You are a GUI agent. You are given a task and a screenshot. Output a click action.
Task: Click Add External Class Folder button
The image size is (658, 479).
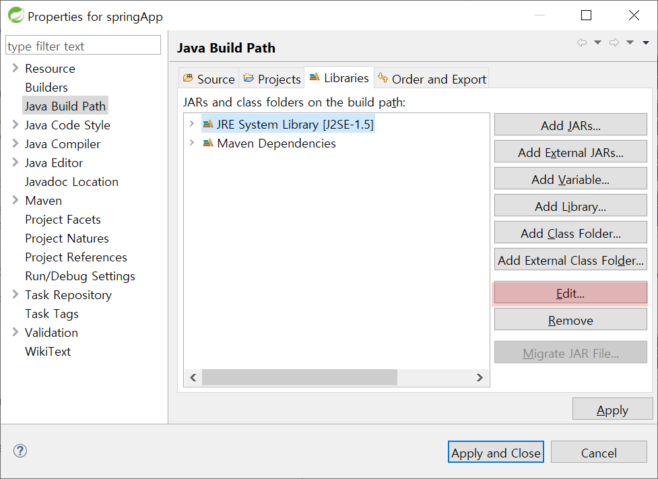[570, 259]
